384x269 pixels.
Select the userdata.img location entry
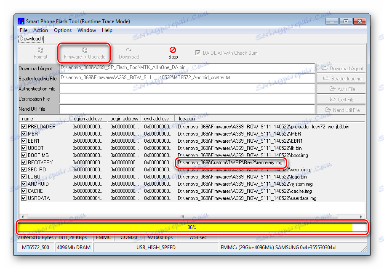(247, 198)
